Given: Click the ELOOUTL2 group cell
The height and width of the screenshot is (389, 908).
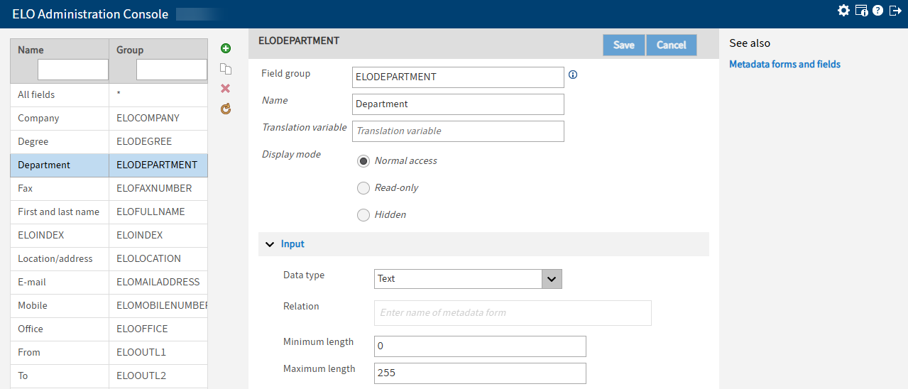Looking at the screenshot, I should point(158,376).
